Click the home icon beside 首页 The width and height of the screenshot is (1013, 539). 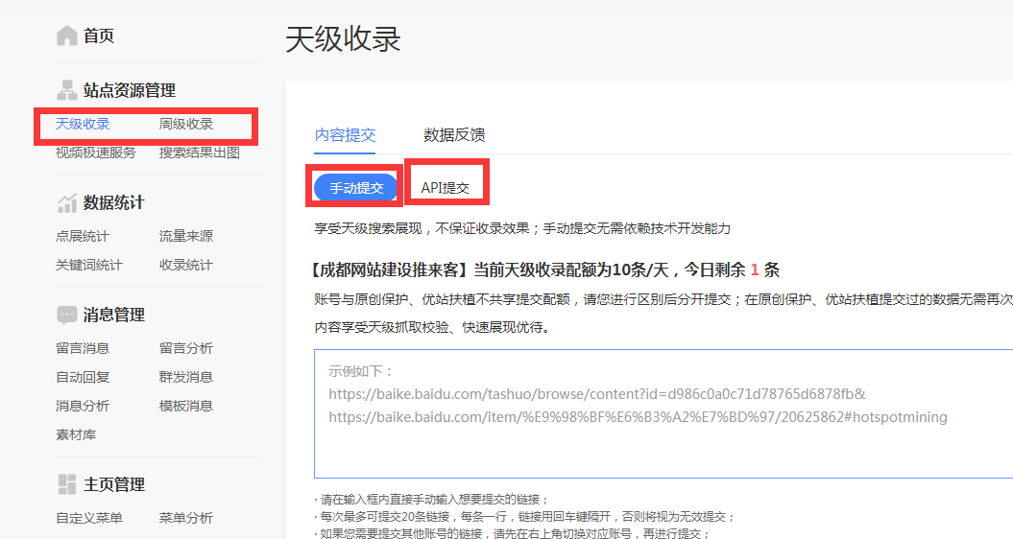[66, 36]
